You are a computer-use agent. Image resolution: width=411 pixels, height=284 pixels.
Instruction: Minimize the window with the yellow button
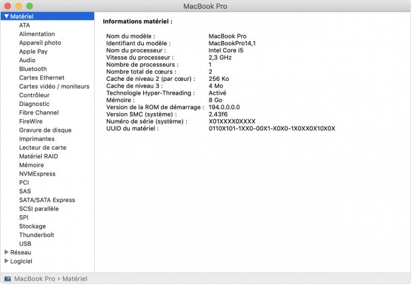click(19, 6)
